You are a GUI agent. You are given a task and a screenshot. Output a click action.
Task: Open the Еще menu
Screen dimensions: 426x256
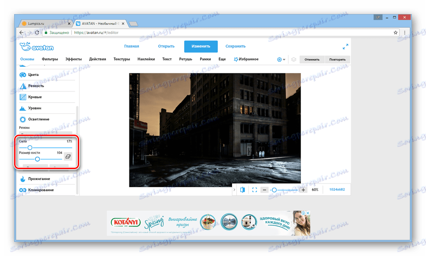point(222,59)
